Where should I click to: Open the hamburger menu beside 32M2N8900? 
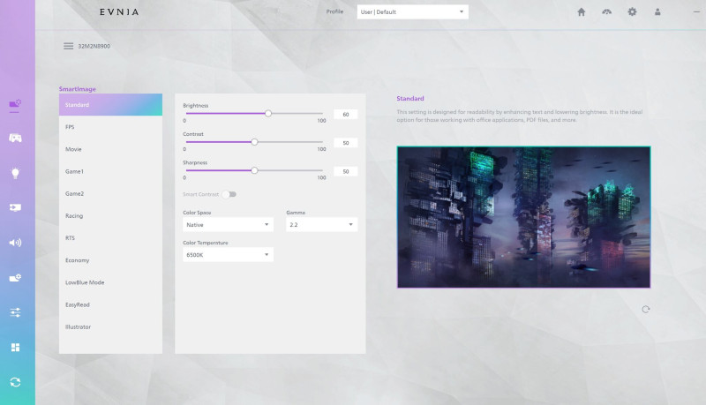[69, 46]
